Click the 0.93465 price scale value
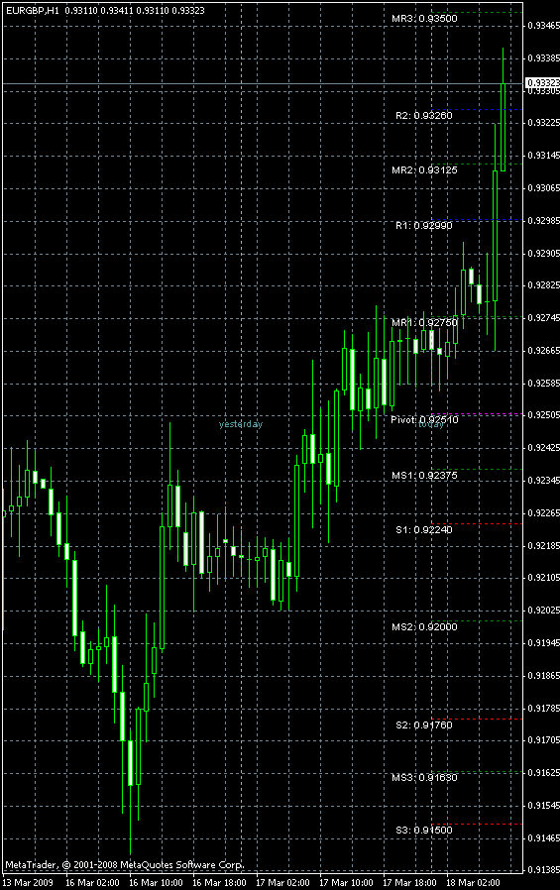Image resolution: width=560 pixels, height=890 pixels. [543, 26]
